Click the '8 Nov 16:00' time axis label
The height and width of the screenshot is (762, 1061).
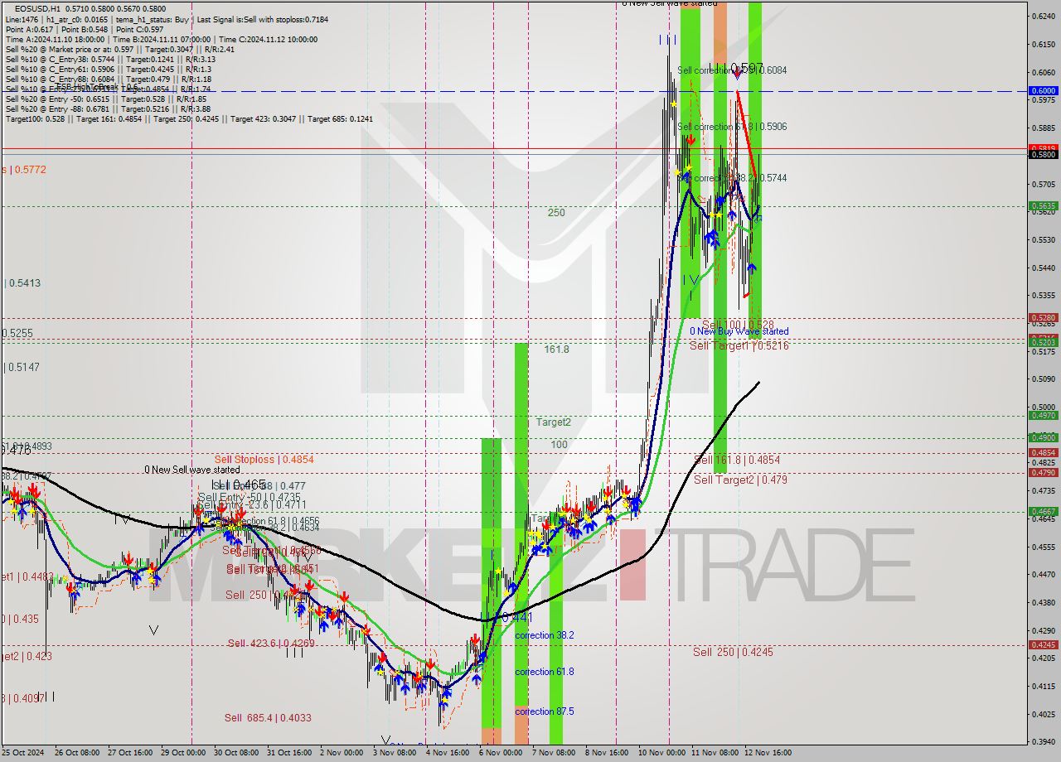(x=607, y=753)
